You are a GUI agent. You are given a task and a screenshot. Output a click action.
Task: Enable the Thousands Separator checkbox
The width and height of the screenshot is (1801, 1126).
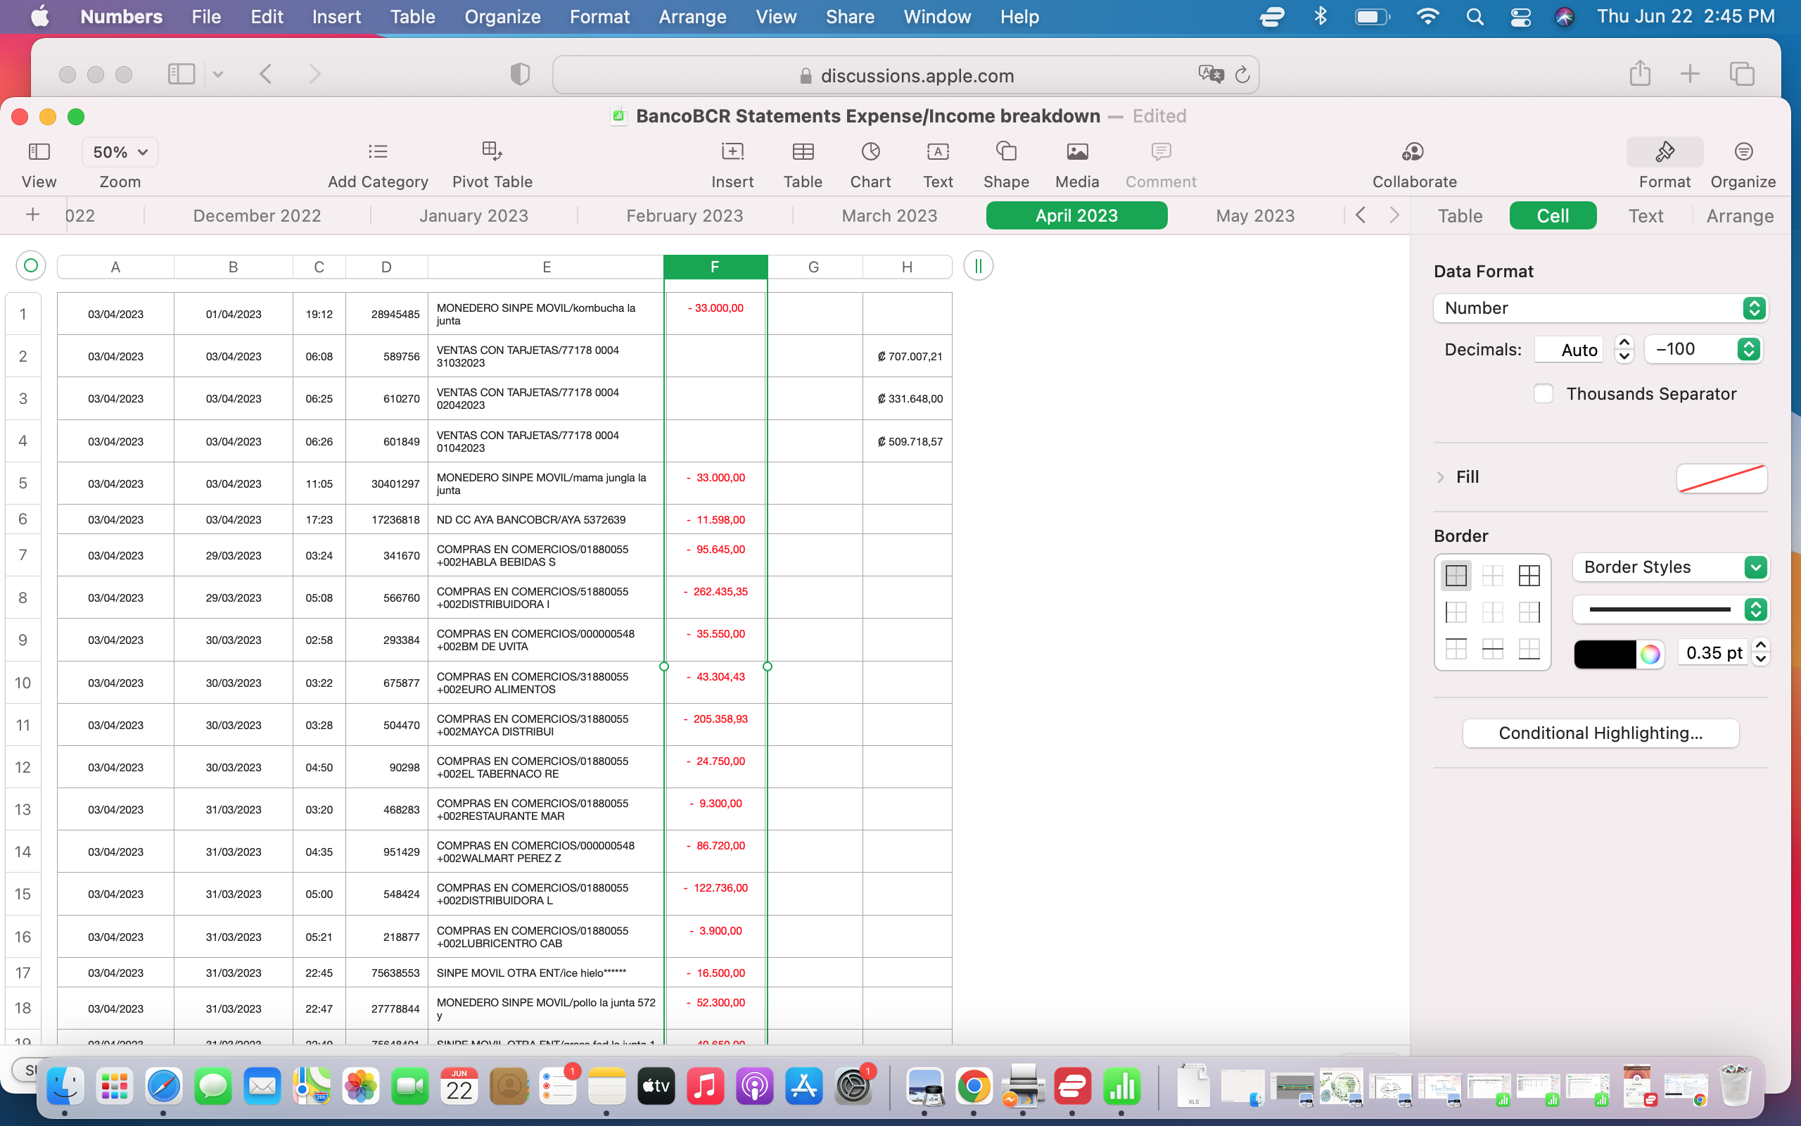pyautogui.click(x=1543, y=394)
